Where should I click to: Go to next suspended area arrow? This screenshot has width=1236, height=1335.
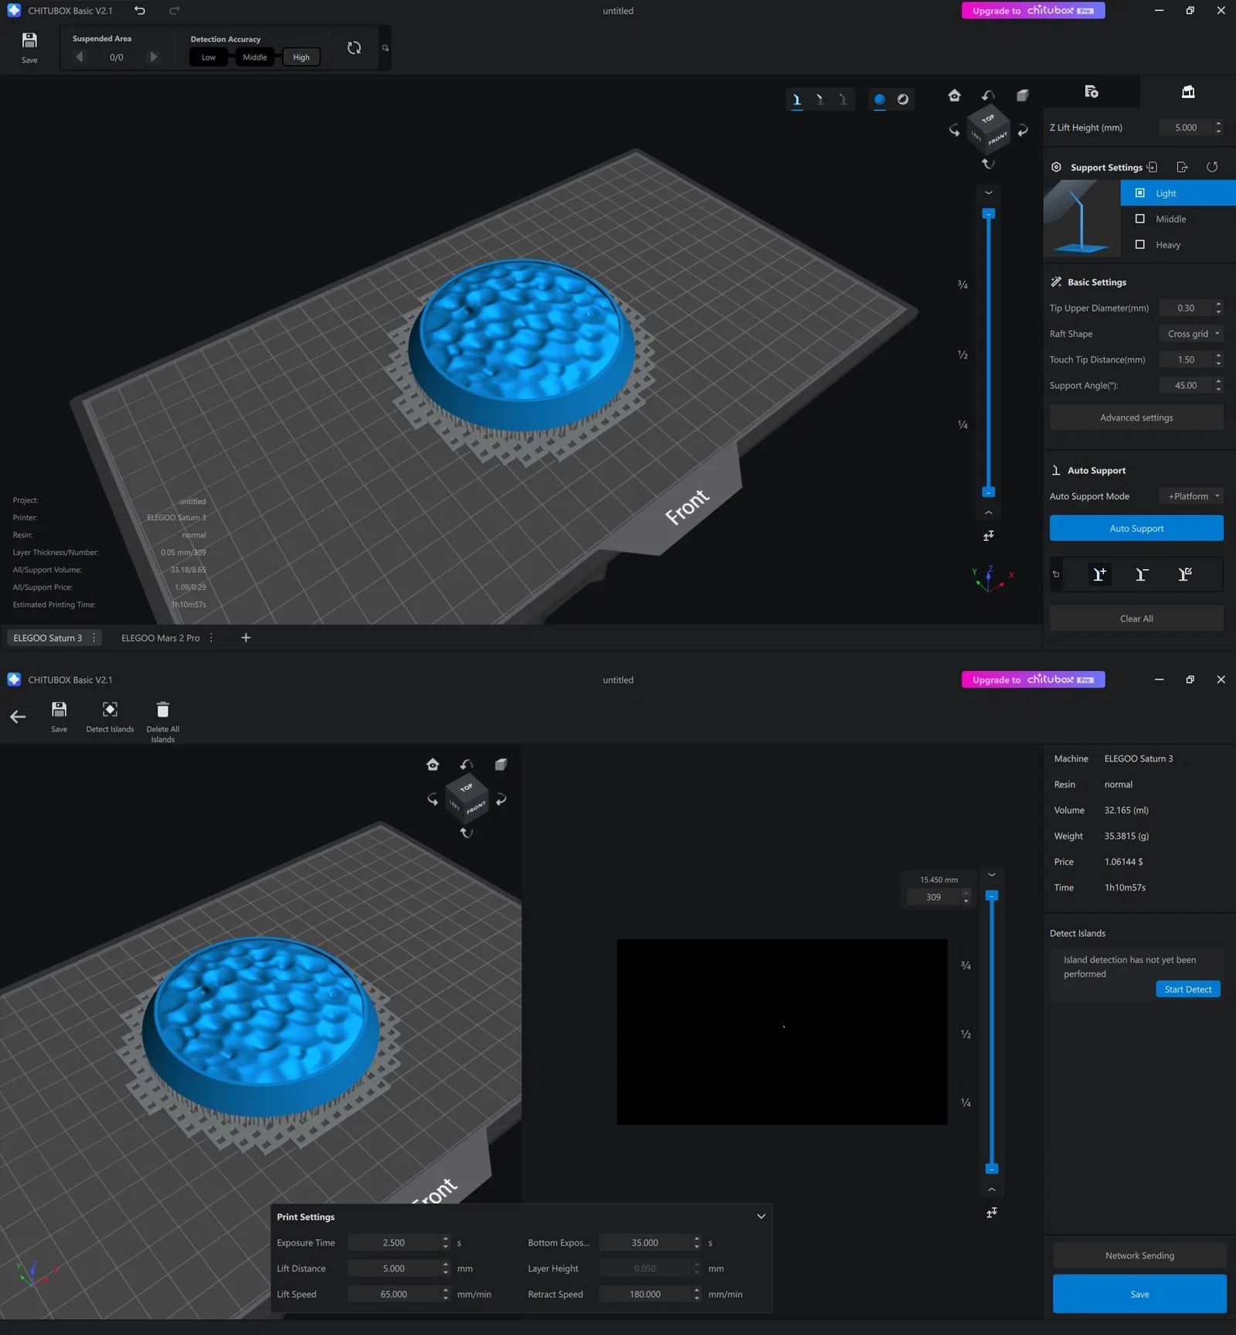(154, 56)
